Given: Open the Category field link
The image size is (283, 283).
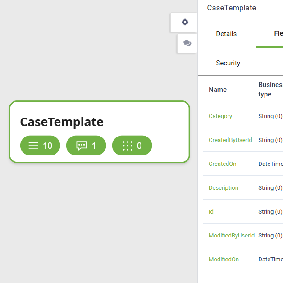Looking at the screenshot, I should (220, 116).
